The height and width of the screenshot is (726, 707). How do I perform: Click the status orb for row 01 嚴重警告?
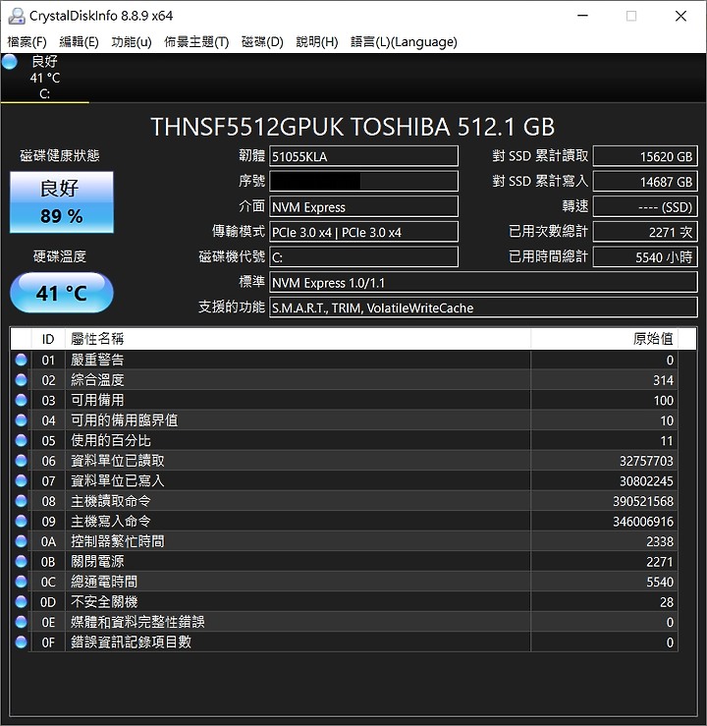21,360
